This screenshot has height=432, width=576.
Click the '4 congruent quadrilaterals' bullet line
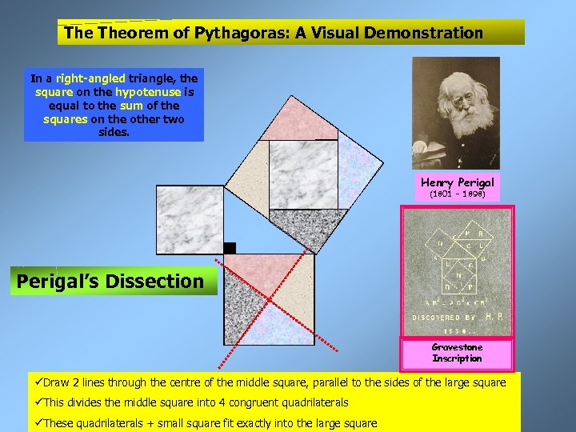191,402
